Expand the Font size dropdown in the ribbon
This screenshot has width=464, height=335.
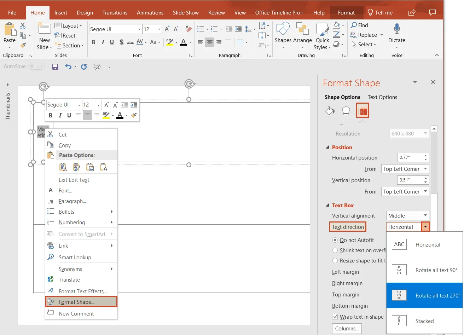pos(158,29)
